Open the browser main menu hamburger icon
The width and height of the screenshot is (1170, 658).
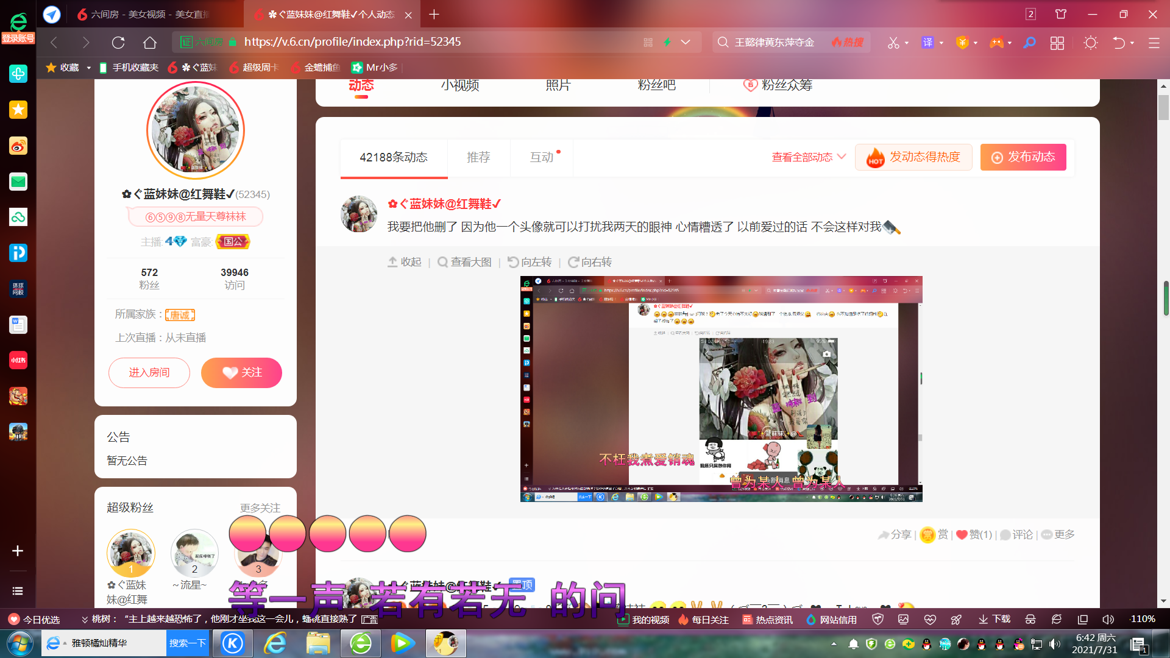click(x=1154, y=43)
